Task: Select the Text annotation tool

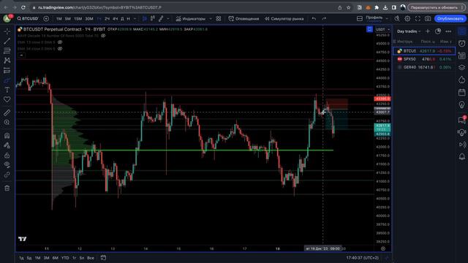Action: (x=7, y=90)
